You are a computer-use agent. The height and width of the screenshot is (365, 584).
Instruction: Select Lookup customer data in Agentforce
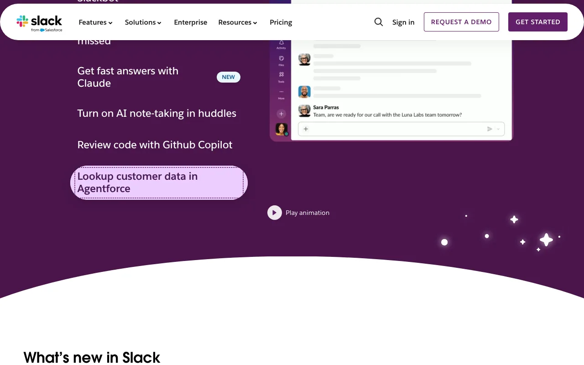(x=159, y=182)
